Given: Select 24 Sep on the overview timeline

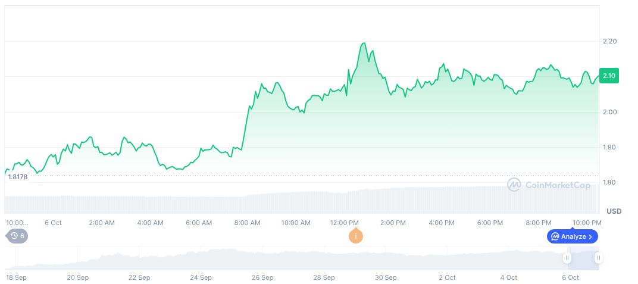Looking at the screenshot, I should click(x=201, y=277).
